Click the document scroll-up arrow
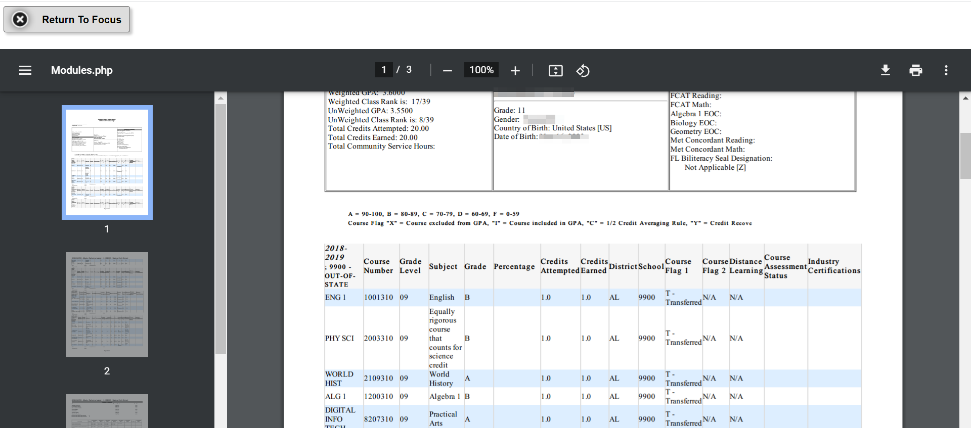The height and width of the screenshot is (428, 971). 965,98
